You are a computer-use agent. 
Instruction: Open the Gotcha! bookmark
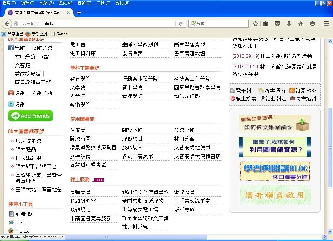[x=59, y=34]
